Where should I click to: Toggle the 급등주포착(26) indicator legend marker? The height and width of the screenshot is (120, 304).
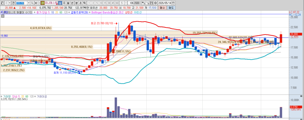click(x=69, y=12)
